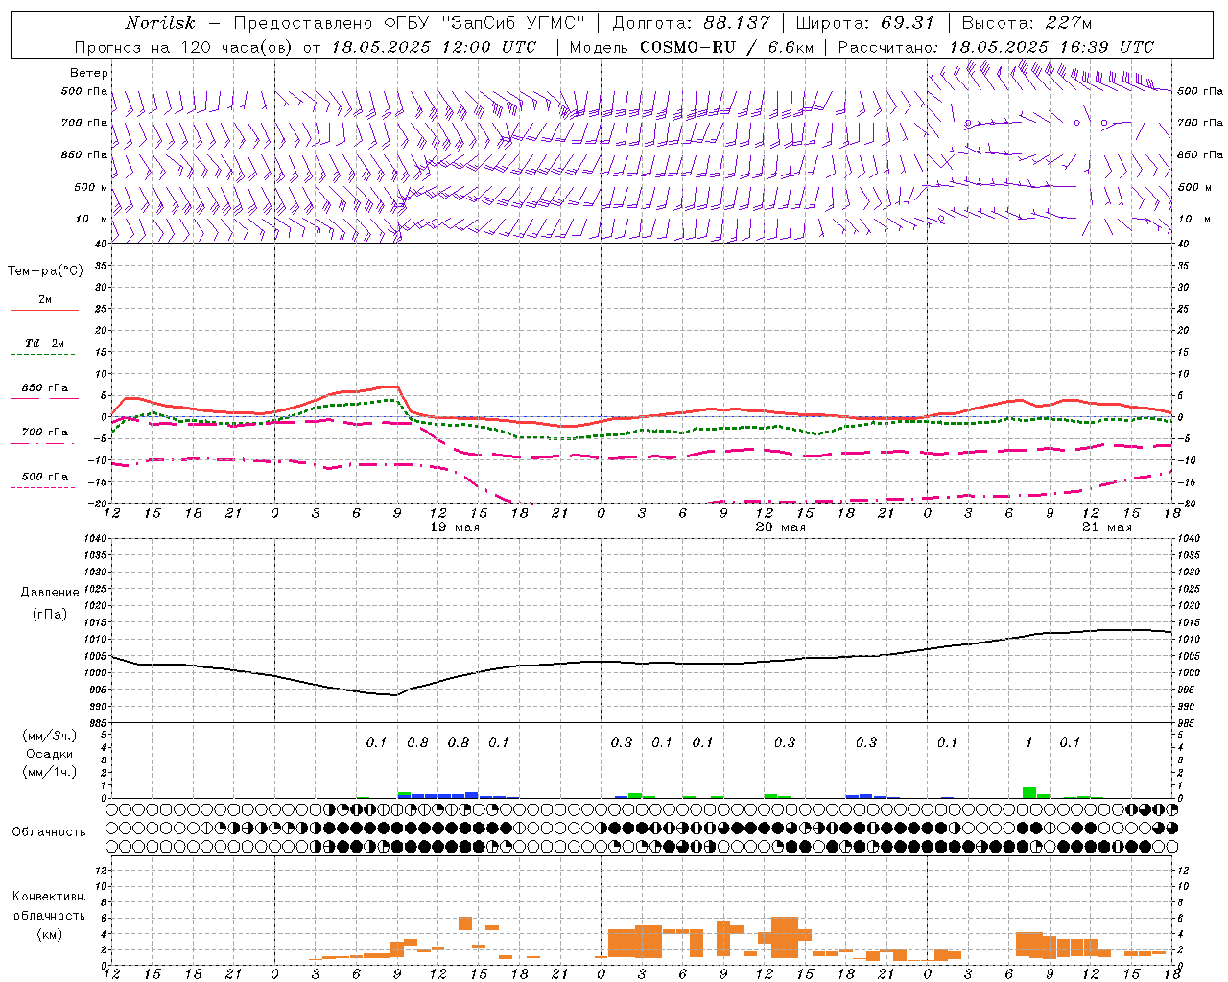Click the "Модель COSMO-RU / 6.6км" label
The image size is (1228, 982).
point(693,47)
